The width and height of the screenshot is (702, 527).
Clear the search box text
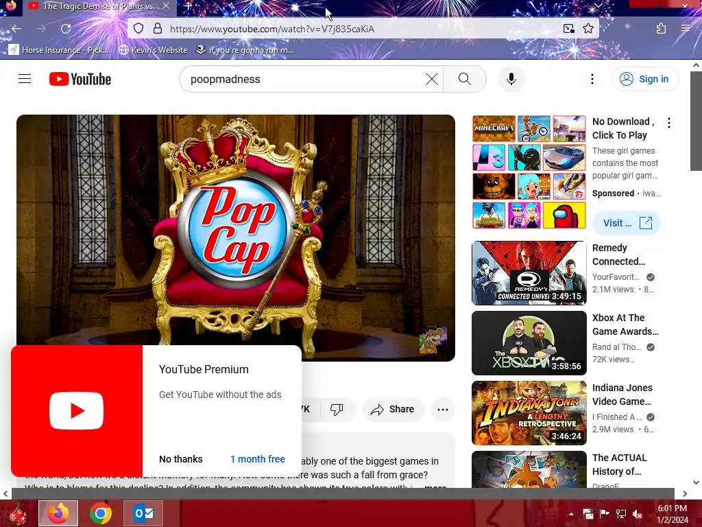(432, 79)
